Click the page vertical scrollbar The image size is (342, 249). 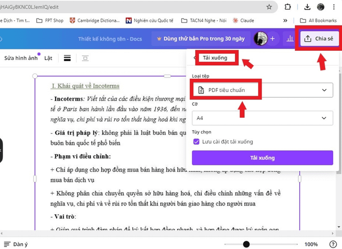coord(339,123)
